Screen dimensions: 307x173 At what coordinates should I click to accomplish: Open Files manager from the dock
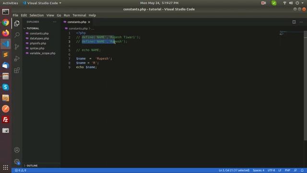coord(5,76)
